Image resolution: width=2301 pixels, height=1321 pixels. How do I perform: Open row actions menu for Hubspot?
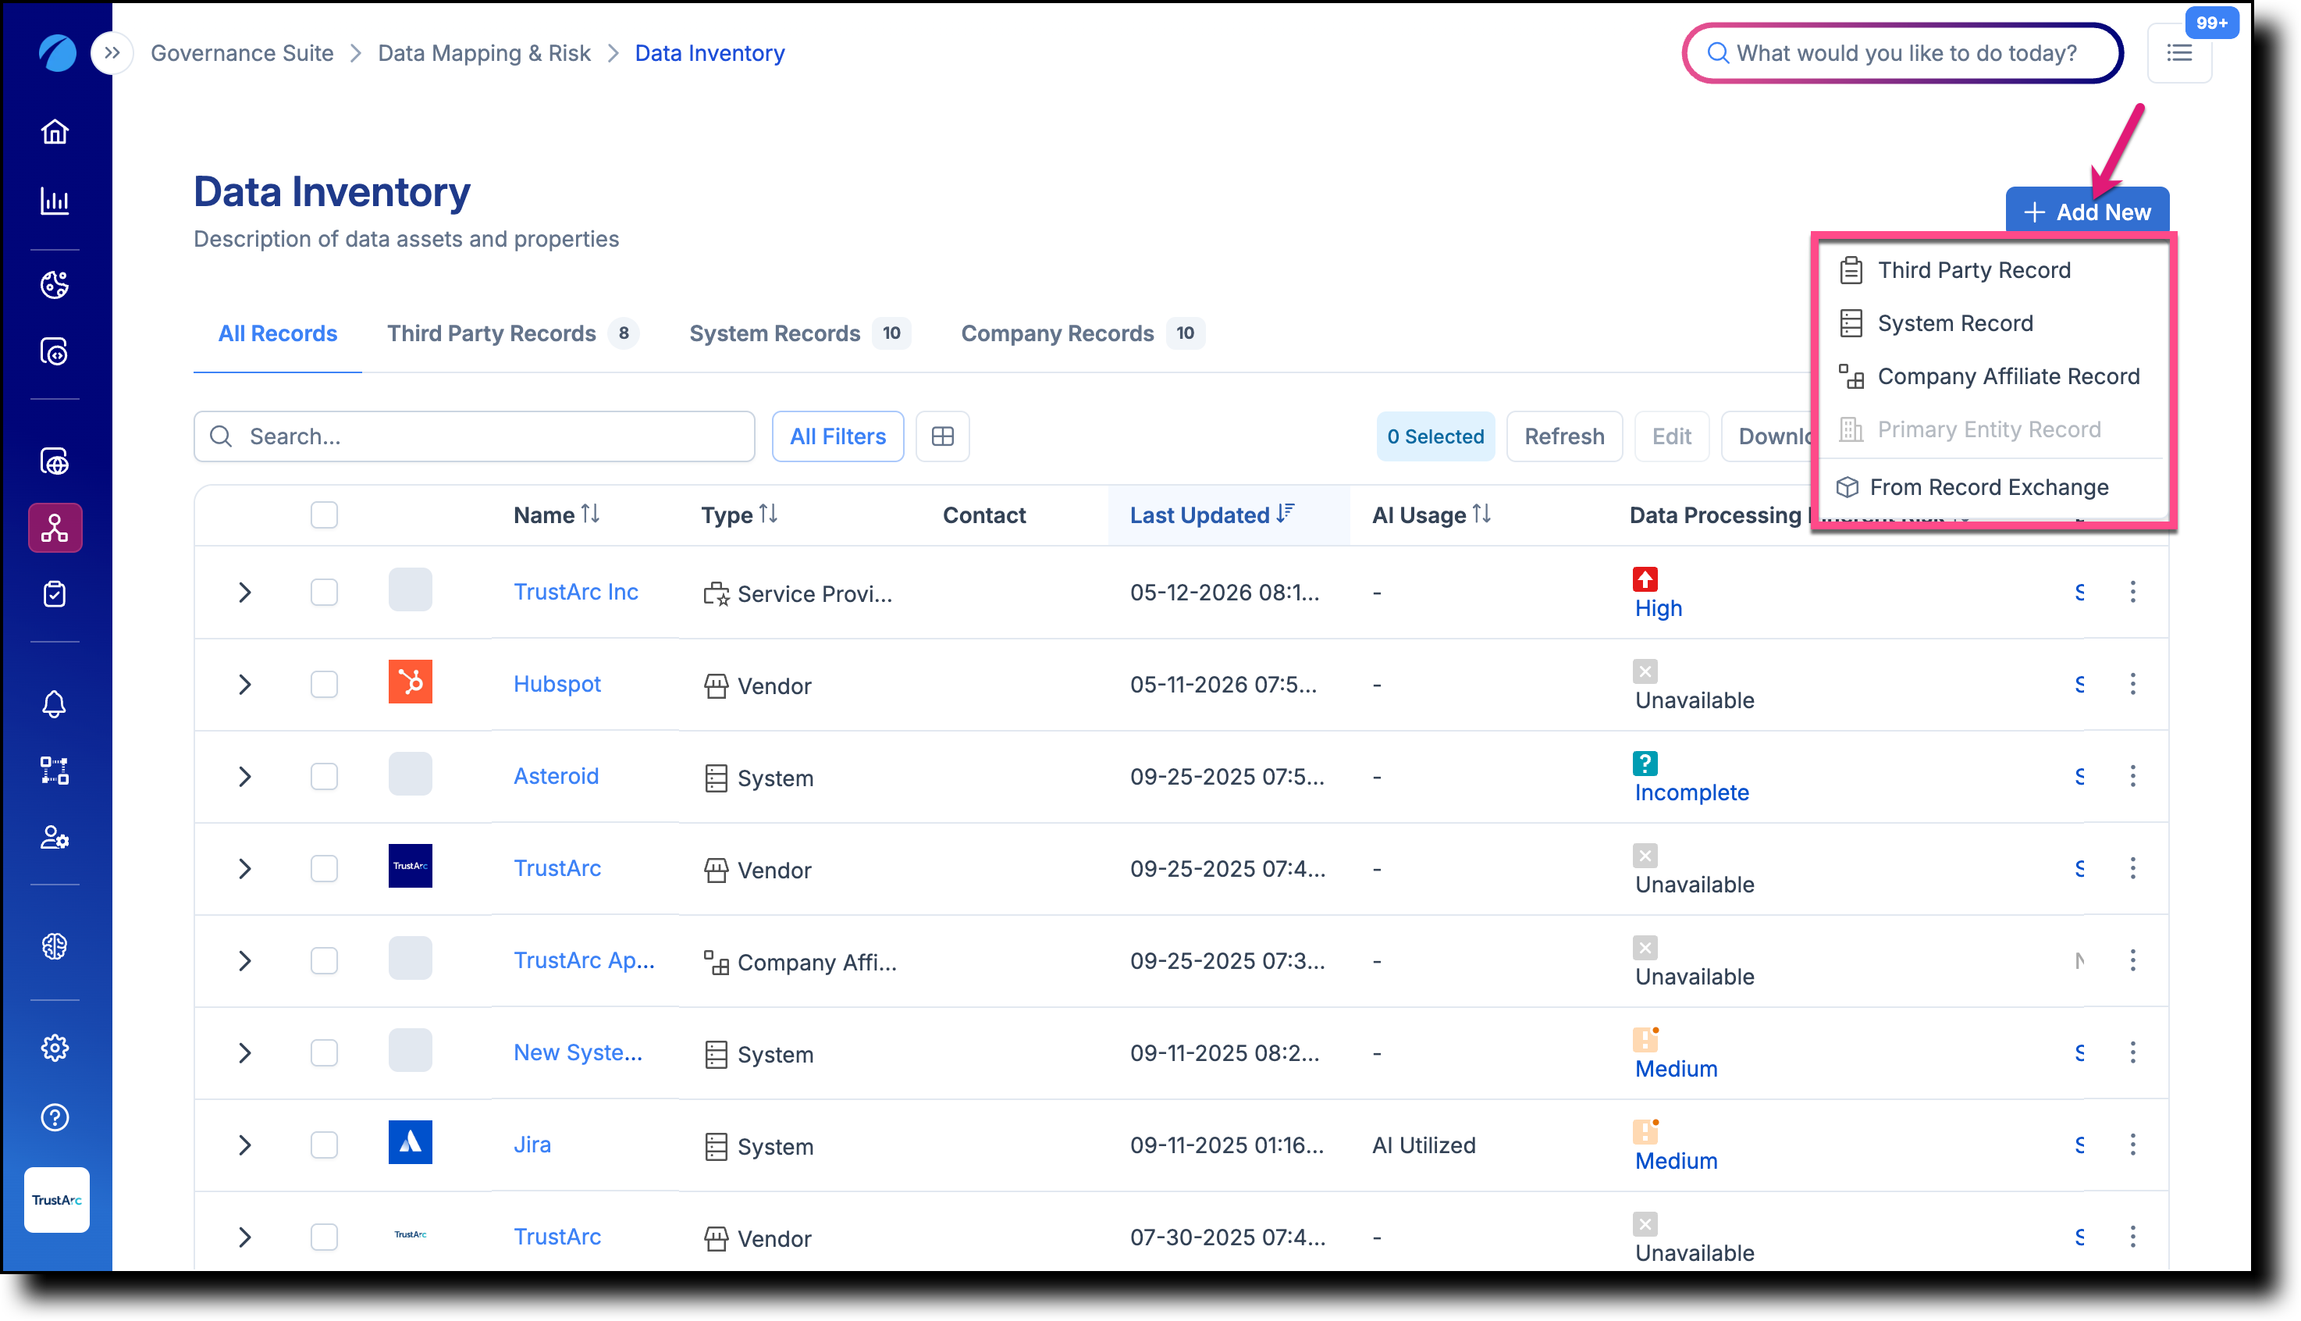[x=2133, y=684]
